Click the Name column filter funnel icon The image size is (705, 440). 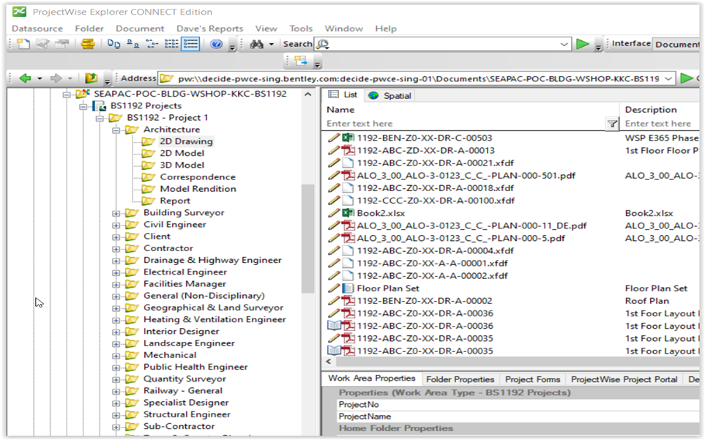click(x=612, y=124)
